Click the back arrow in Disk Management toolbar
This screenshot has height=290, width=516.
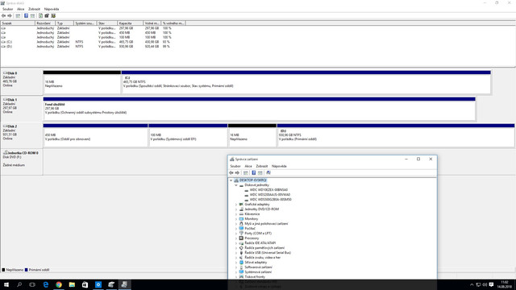click(3, 16)
